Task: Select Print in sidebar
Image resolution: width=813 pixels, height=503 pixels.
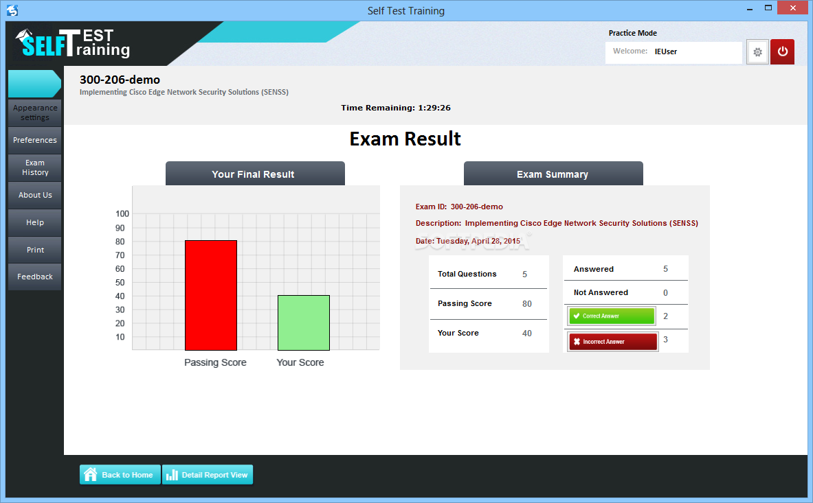Action: (35, 249)
